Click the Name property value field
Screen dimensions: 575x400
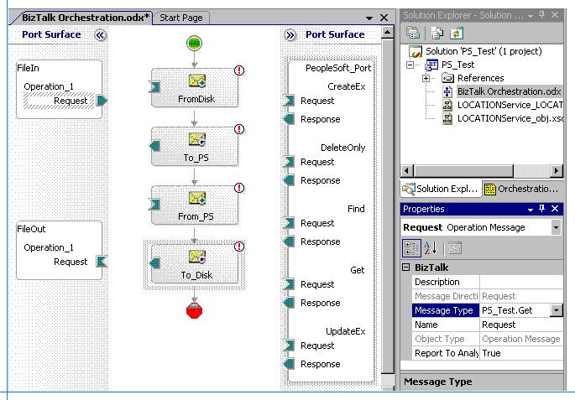[x=521, y=325]
